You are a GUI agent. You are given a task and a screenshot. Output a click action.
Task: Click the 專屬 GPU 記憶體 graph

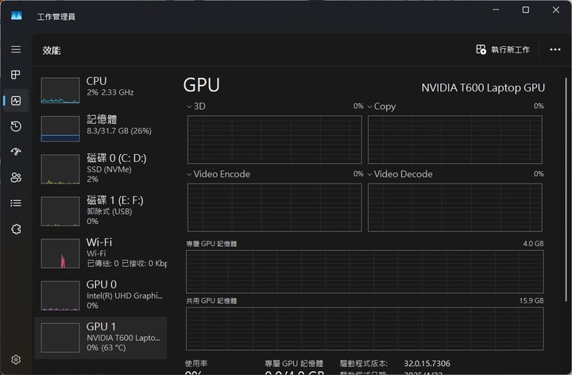tap(365, 272)
